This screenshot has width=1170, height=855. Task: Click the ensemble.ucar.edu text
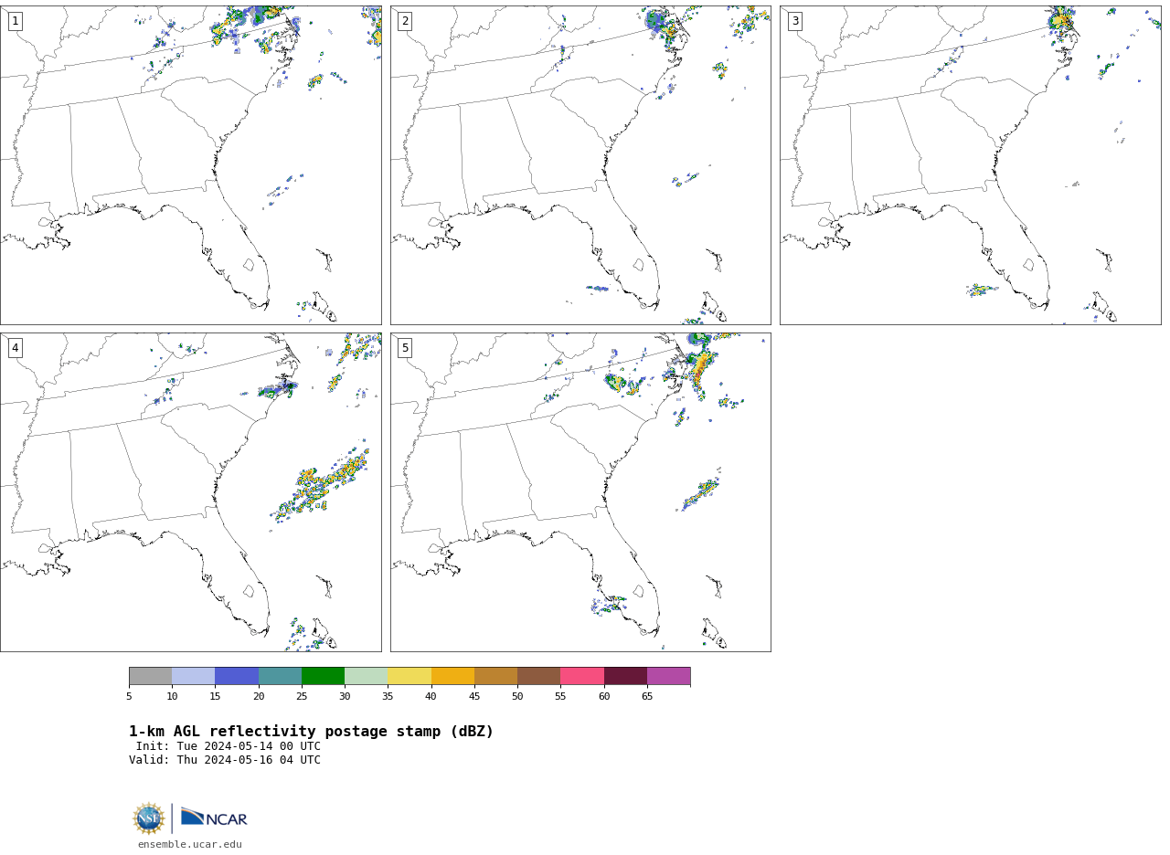190,845
